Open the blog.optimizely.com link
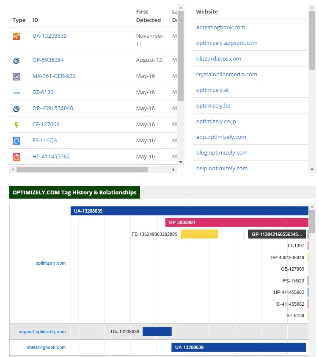 click(222, 153)
